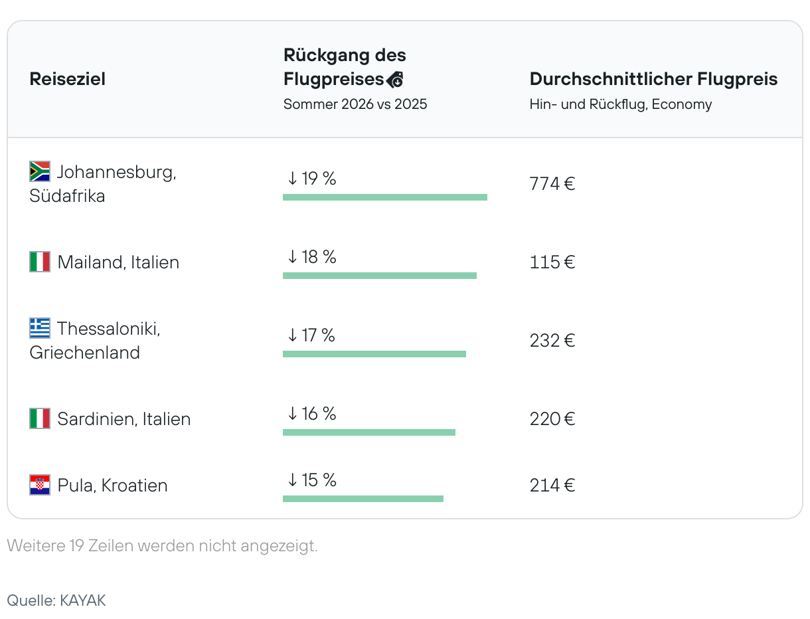
Task: Click the green bar for Mailand
Action: pyautogui.click(x=380, y=276)
